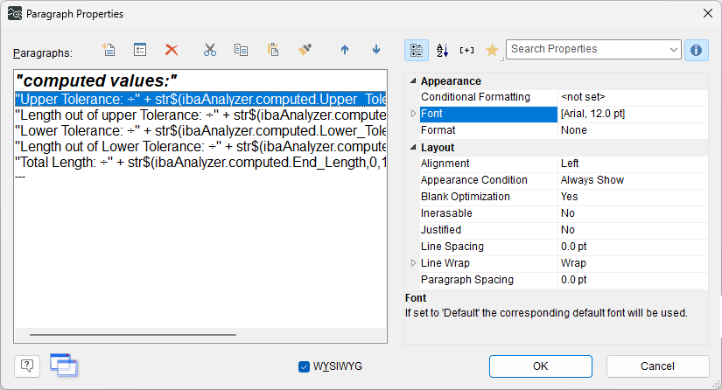
Task: Click the Justified value "No"
Action: (x=568, y=229)
